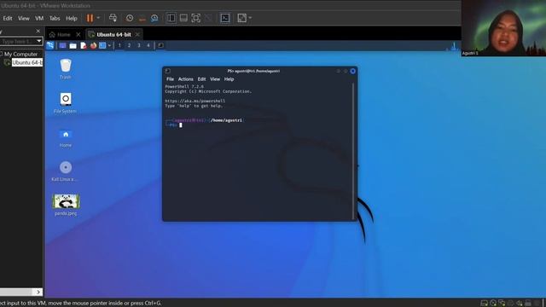Click the stretch guest display icon
Viewport: 546px width, 307px height.
coord(241,18)
